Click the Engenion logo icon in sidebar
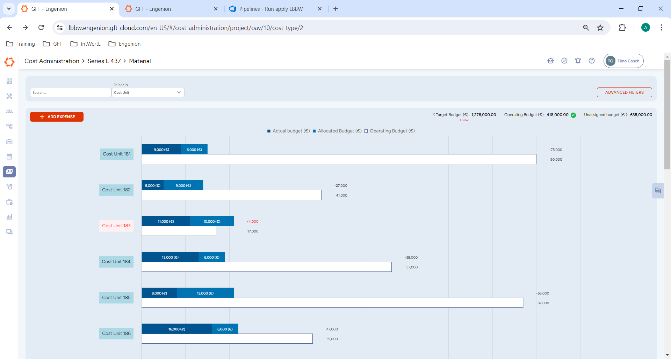Screen dimensions: 671x359 (x=9, y=62)
